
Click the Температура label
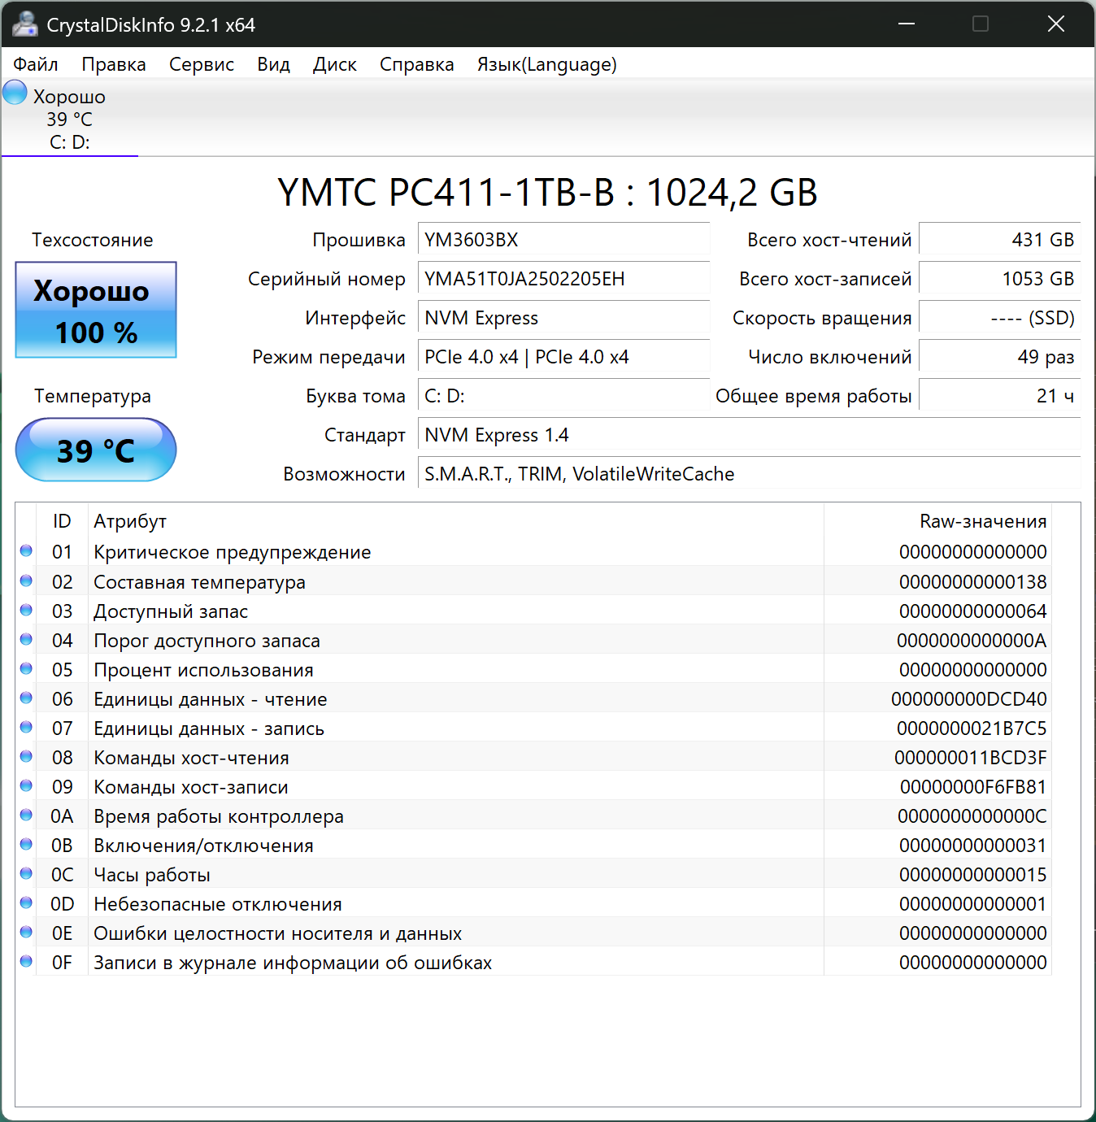click(x=93, y=396)
